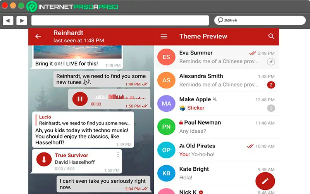The height and width of the screenshot is (194, 310).
Task: Click the macOS green maximize dot
Action: [x=21, y=5]
